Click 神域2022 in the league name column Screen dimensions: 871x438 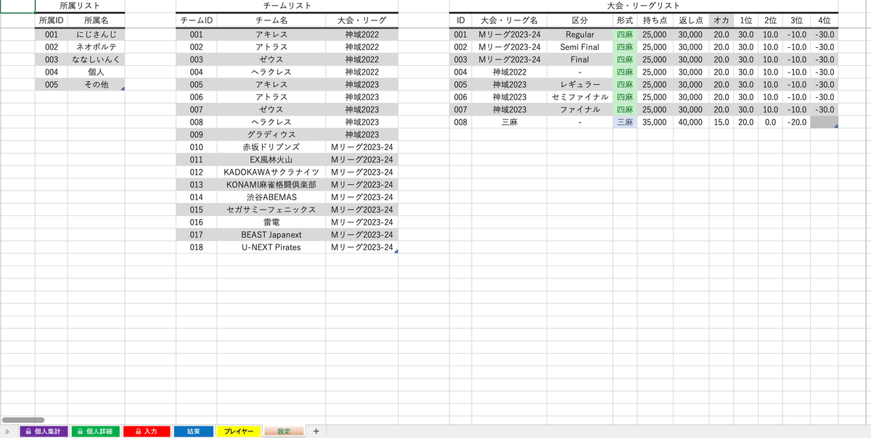point(510,72)
